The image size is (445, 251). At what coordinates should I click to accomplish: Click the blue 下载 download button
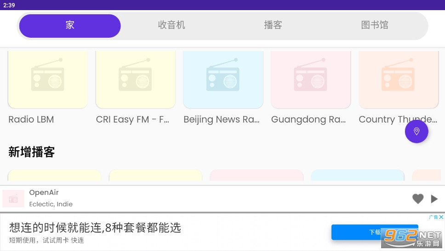(375, 232)
